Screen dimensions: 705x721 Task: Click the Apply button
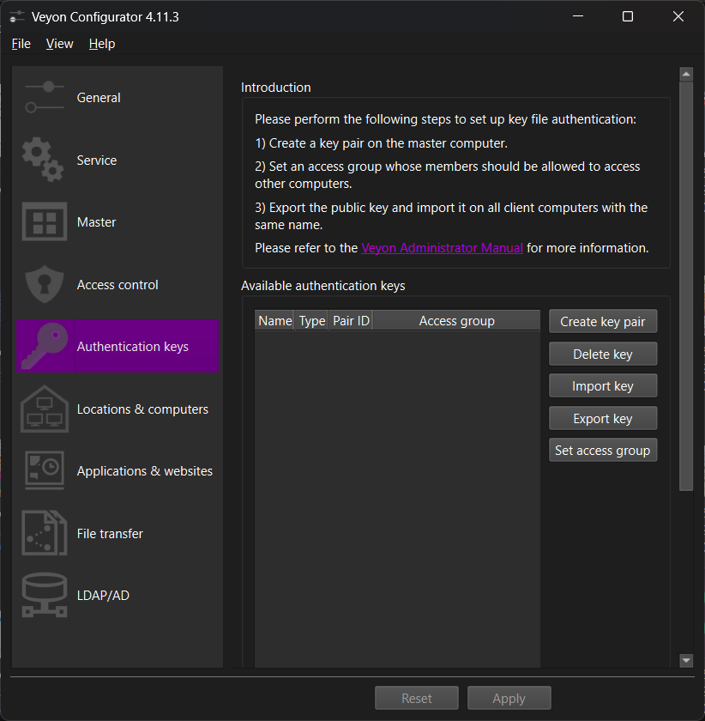click(509, 698)
